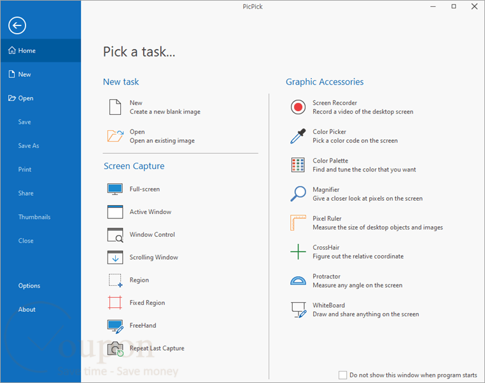Click the Full-screen capture monitor icon
This screenshot has width=485, height=383.
(115, 189)
